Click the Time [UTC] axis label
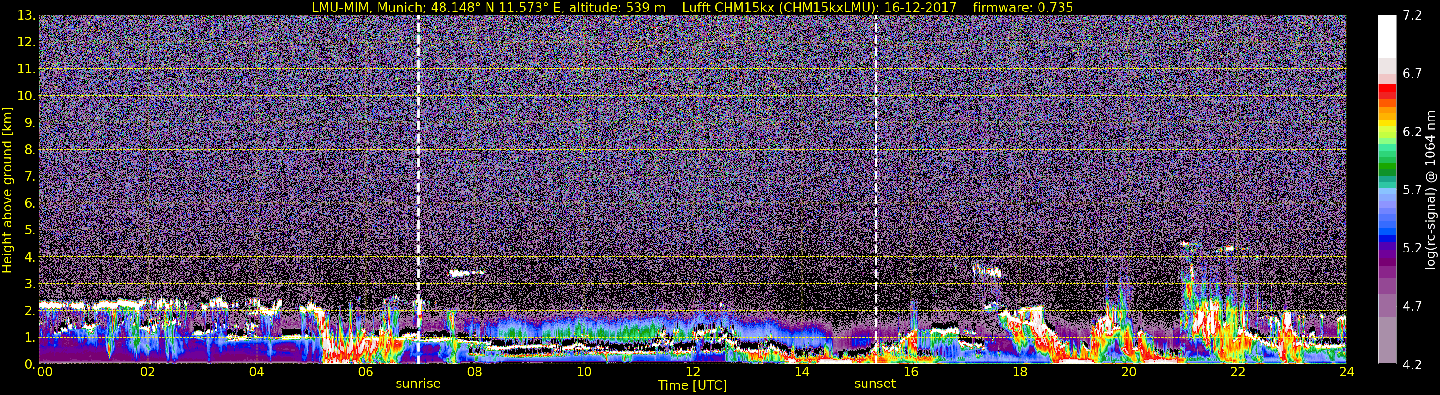1440x395 pixels. [x=693, y=385]
